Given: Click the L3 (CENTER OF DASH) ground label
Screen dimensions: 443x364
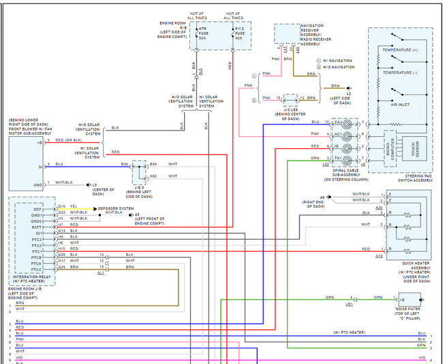Looking at the screenshot, I should pos(103,189).
